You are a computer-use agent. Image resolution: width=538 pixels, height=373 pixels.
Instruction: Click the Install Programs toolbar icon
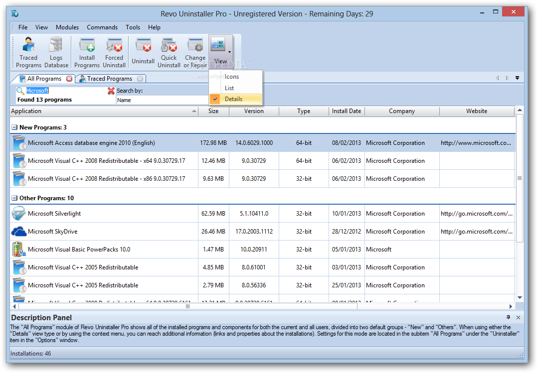pyautogui.click(x=87, y=52)
